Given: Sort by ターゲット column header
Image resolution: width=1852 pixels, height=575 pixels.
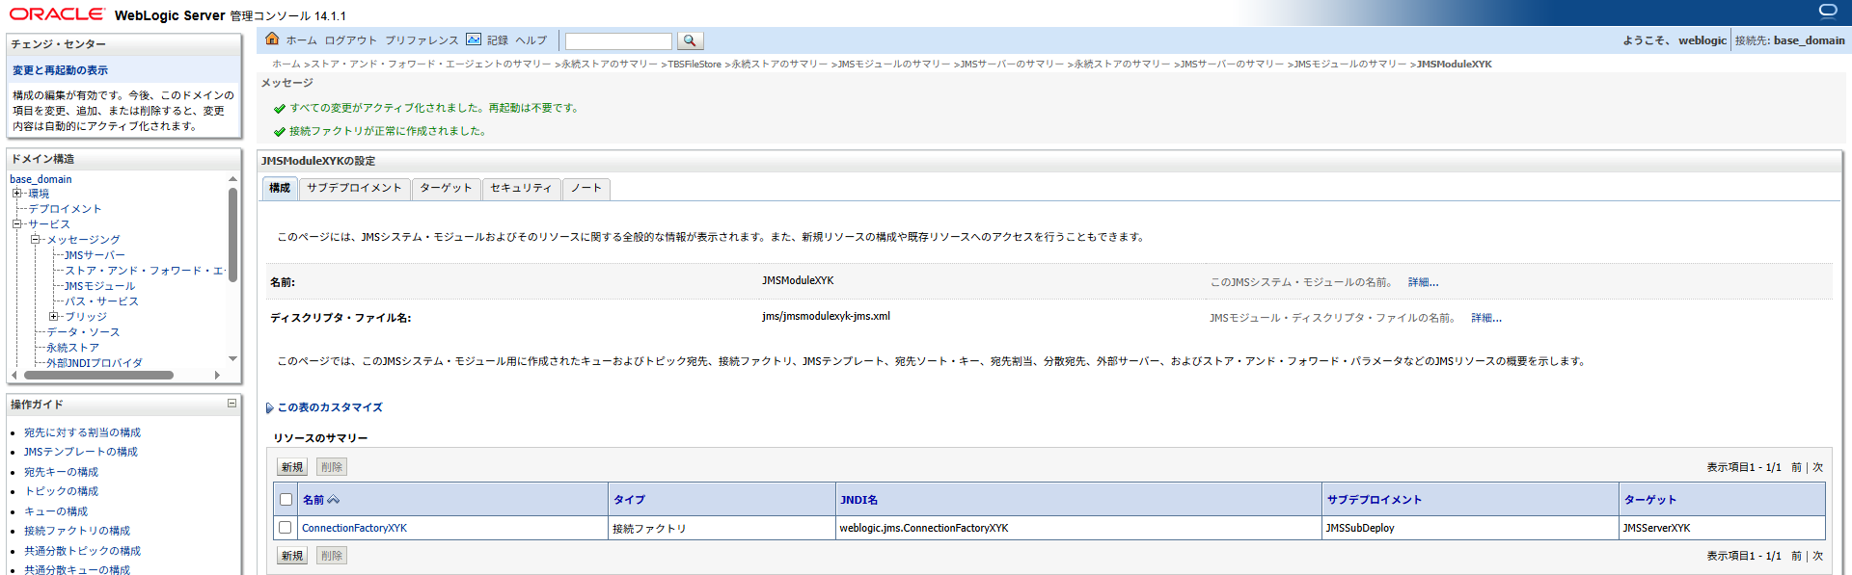Looking at the screenshot, I should click(1650, 500).
